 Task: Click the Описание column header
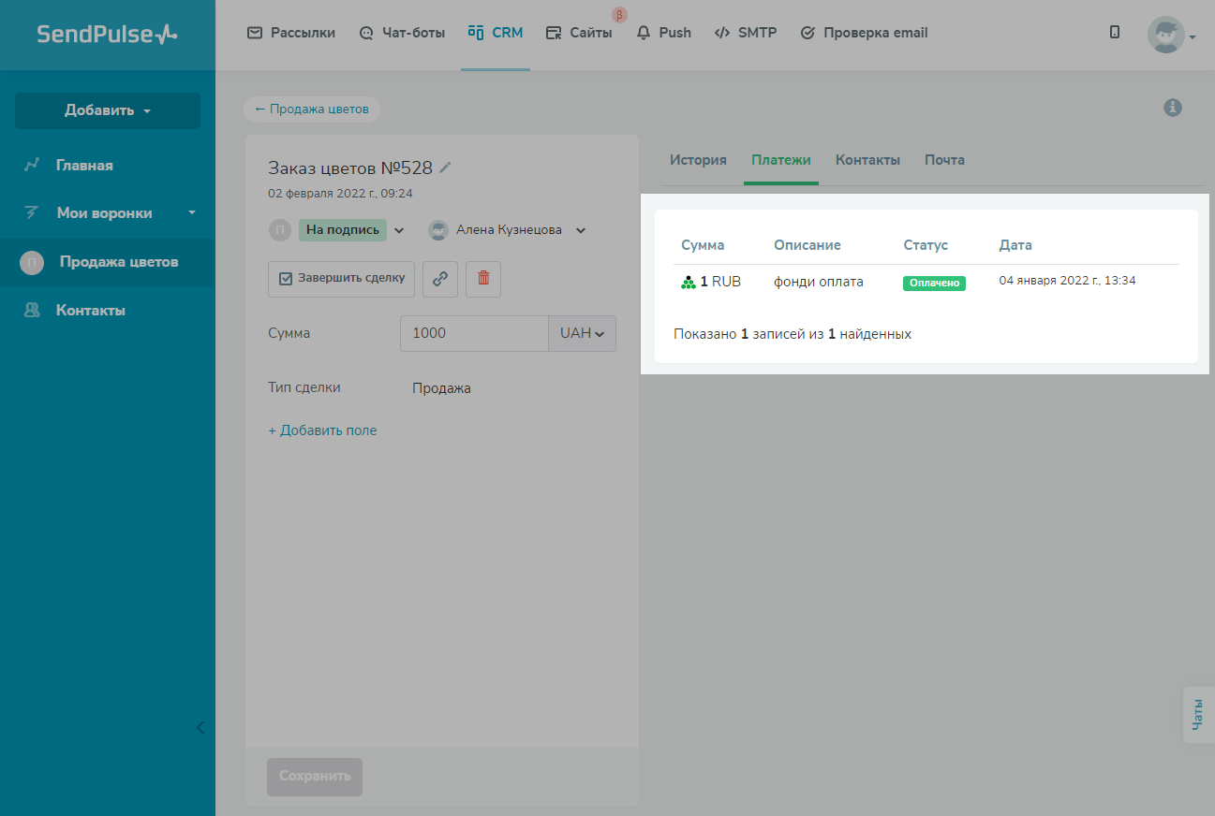808,245
